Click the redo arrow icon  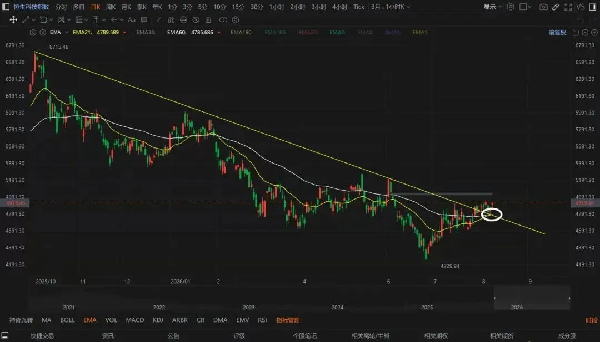click(593, 20)
